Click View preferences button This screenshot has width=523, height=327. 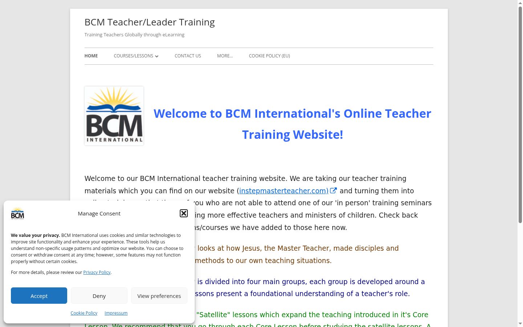click(159, 296)
